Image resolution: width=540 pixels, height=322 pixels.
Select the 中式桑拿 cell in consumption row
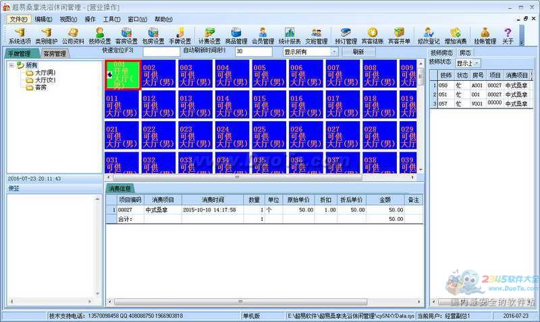[x=163, y=210]
